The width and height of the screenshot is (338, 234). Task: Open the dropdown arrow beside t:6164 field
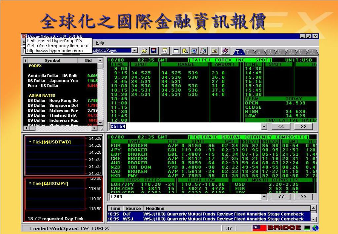click(x=264, y=127)
